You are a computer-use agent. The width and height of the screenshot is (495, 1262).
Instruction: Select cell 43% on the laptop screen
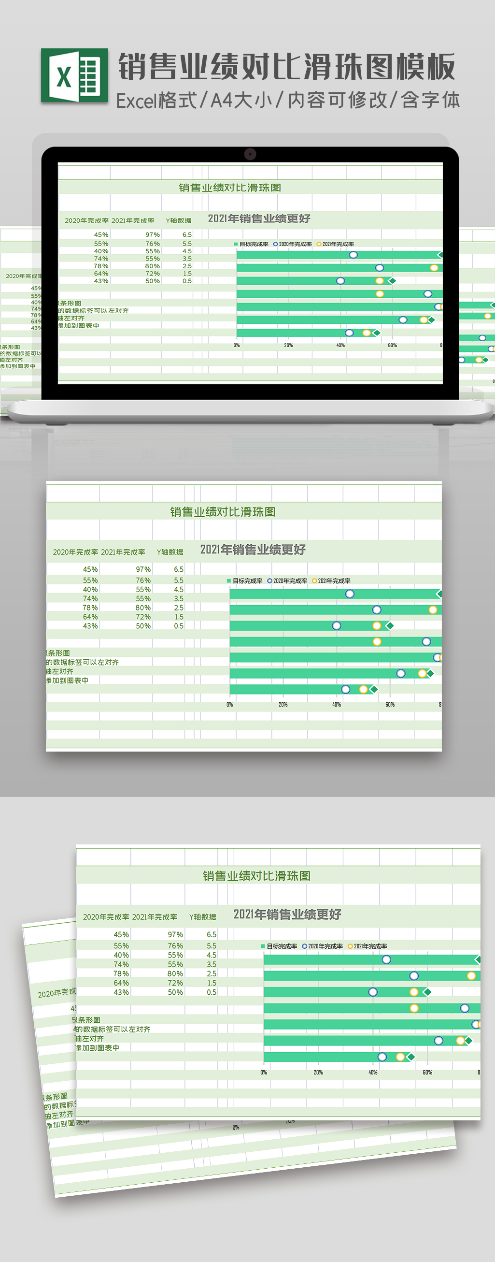[101, 281]
